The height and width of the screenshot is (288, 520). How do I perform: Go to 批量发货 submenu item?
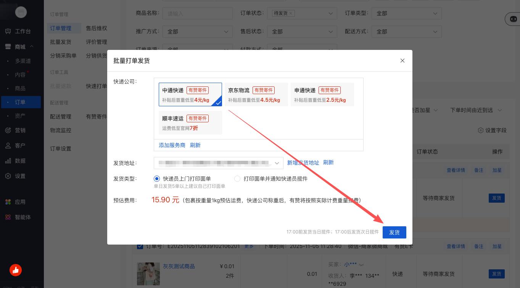[61, 42]
